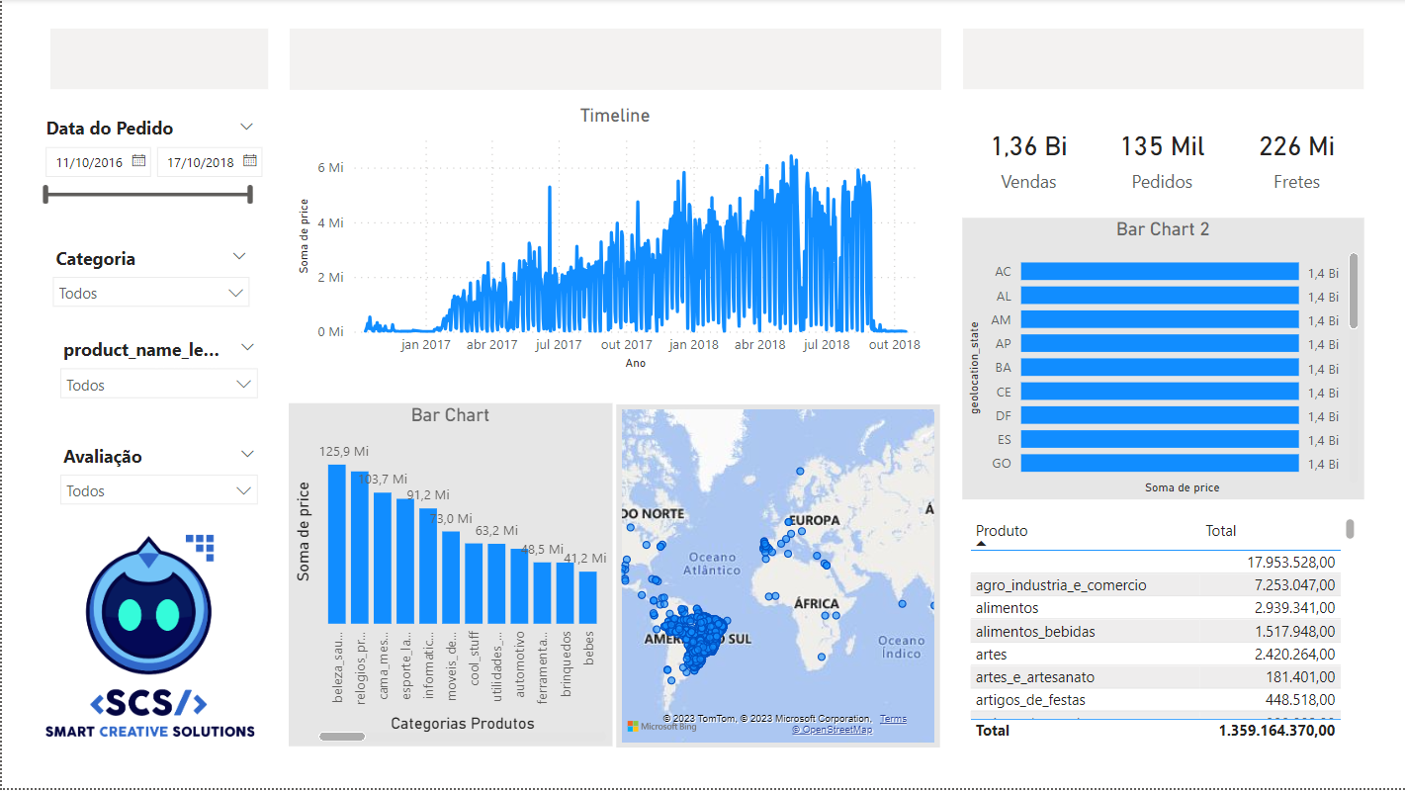Sort table by Produto column header

[1002, 531]
